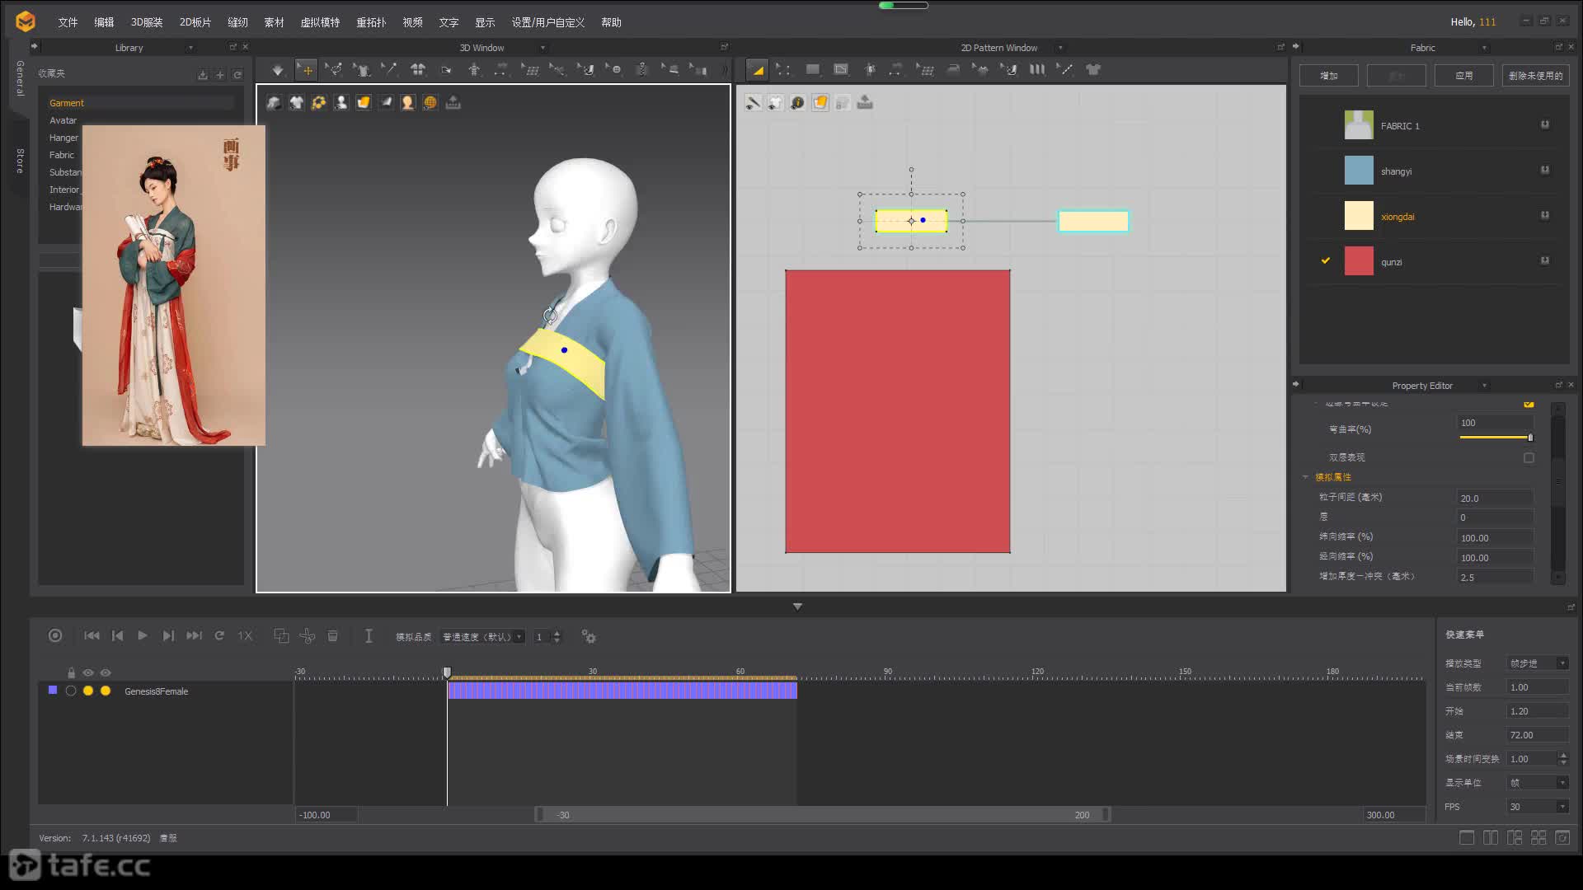The height and width of the screenshot is (890, 1583).
Task: Click the T-shirt arrangement icon in 3D toolbar
Action: (x=418, y=70)
